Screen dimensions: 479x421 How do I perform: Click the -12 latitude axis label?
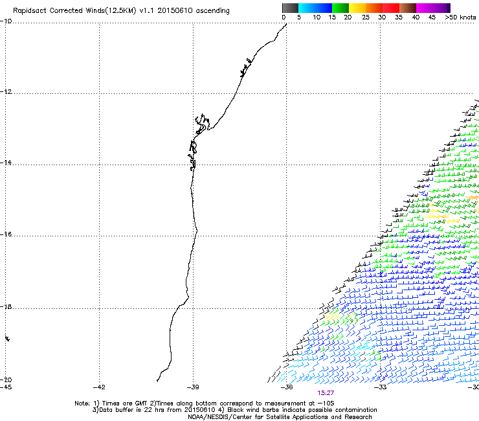pyautogui.click(x=6, y=92)
